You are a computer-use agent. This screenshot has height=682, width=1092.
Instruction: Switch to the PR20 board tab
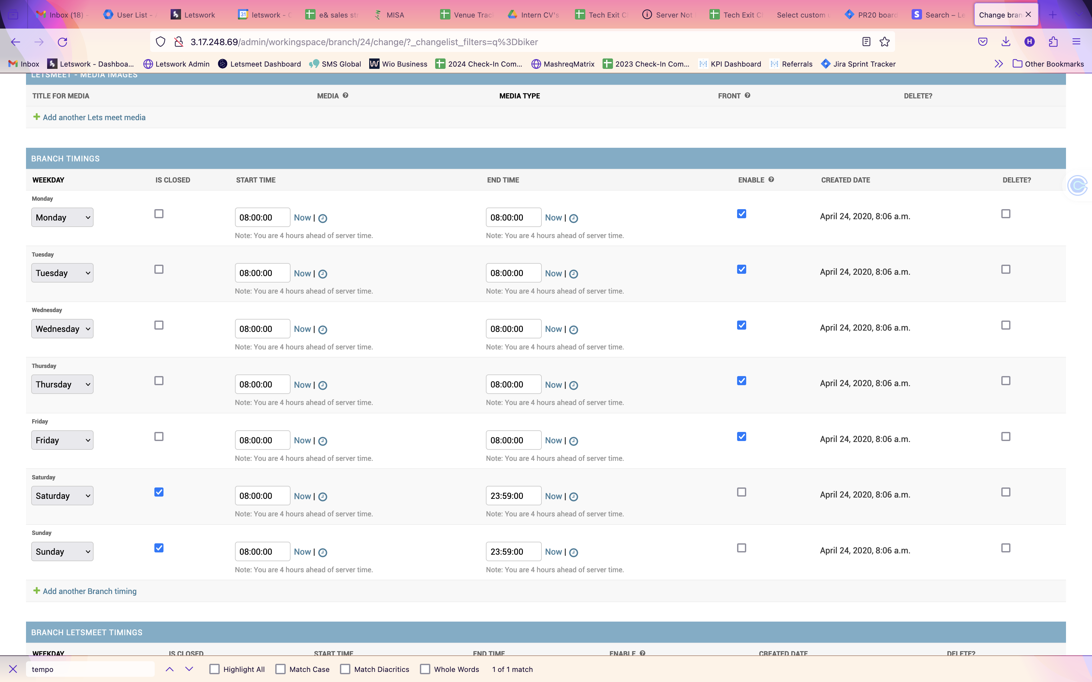point(872,15)
